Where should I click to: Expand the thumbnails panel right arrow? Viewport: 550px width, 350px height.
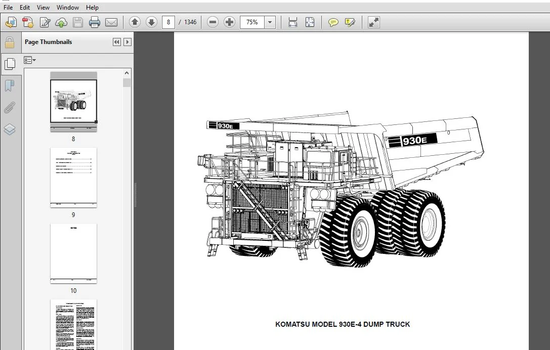(128, 42)
